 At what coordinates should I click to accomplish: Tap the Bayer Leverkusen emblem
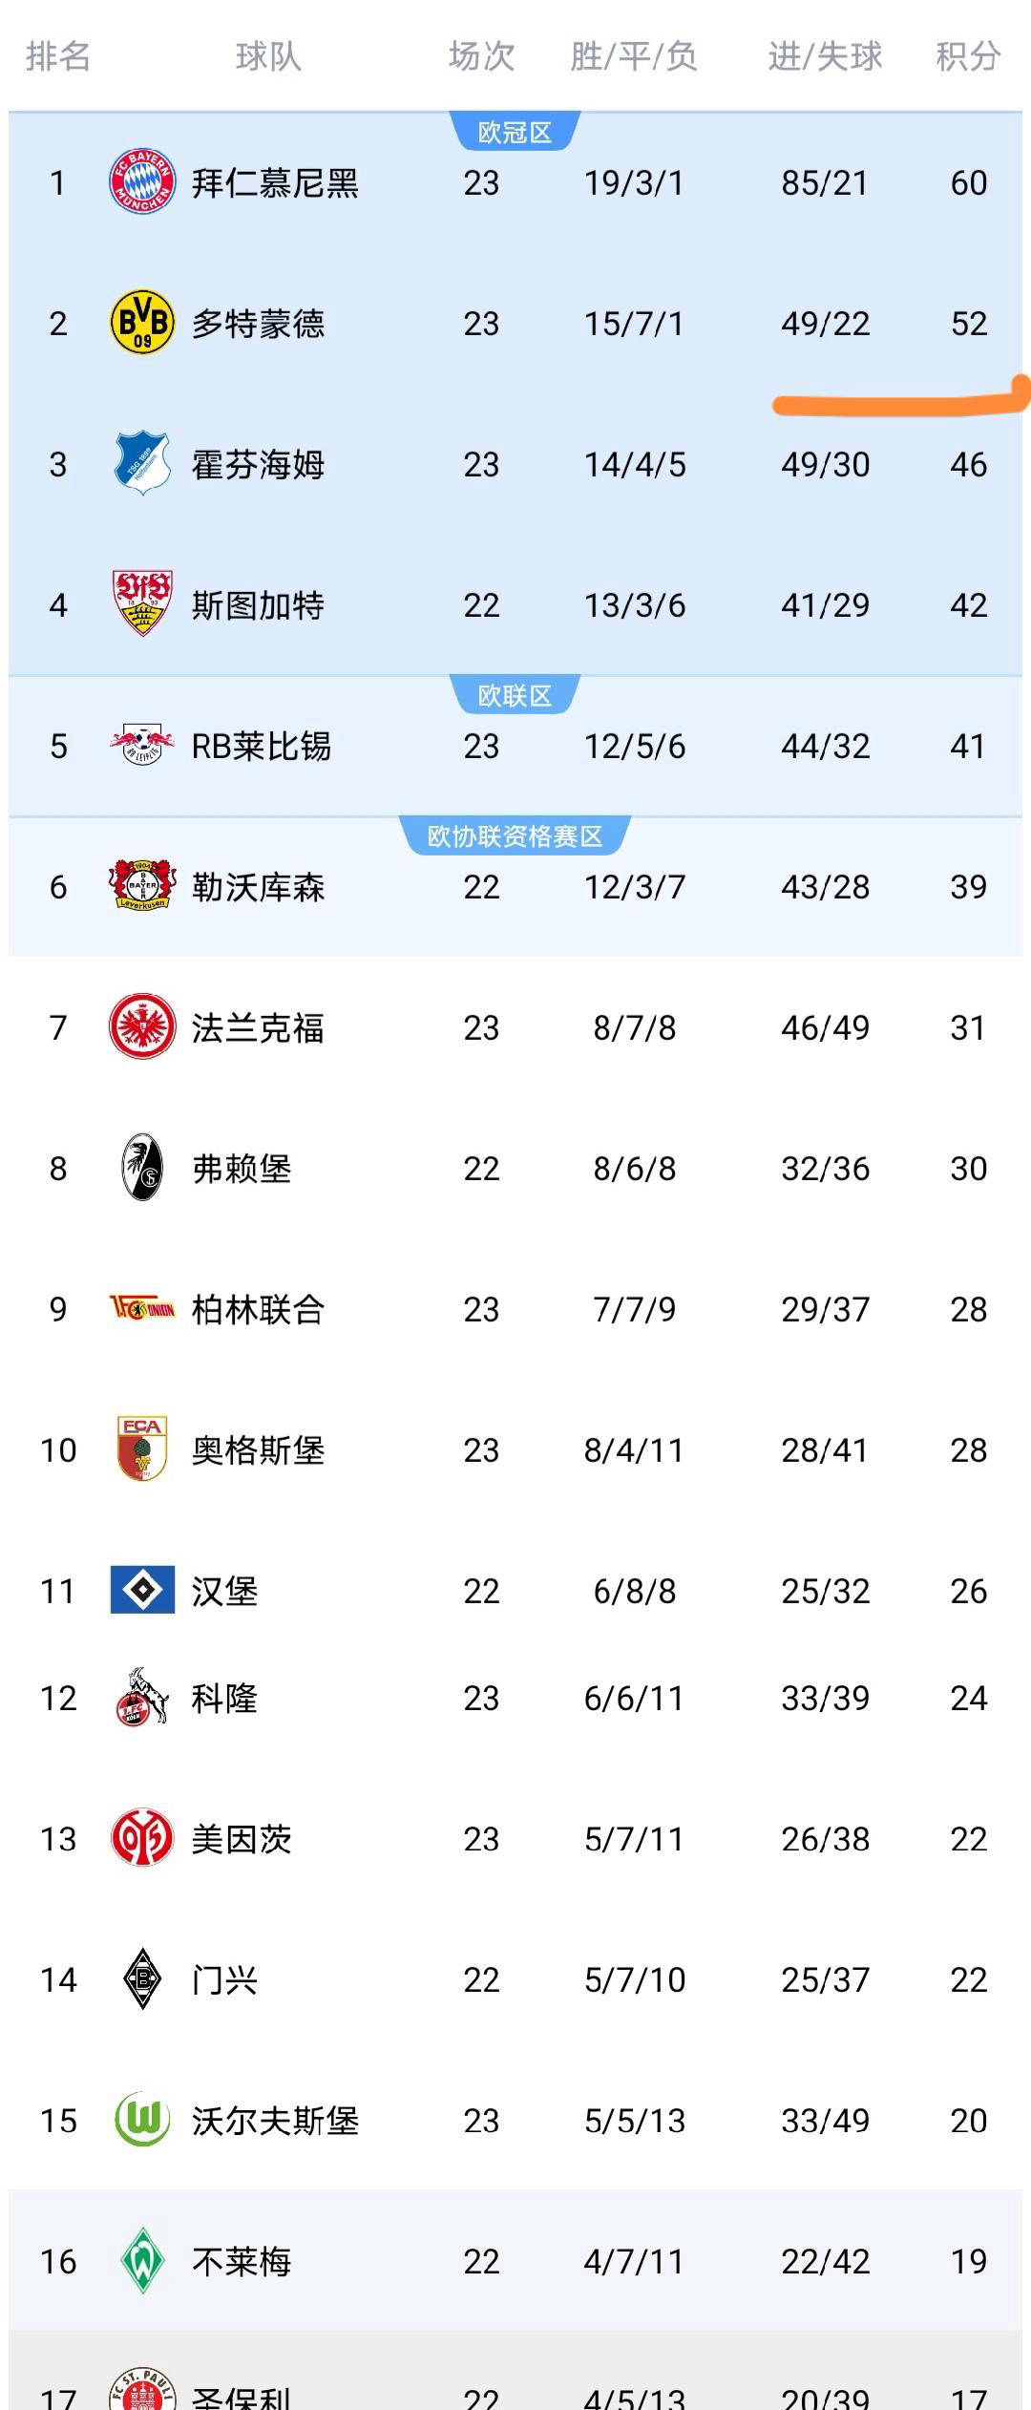tap(142, 885)
